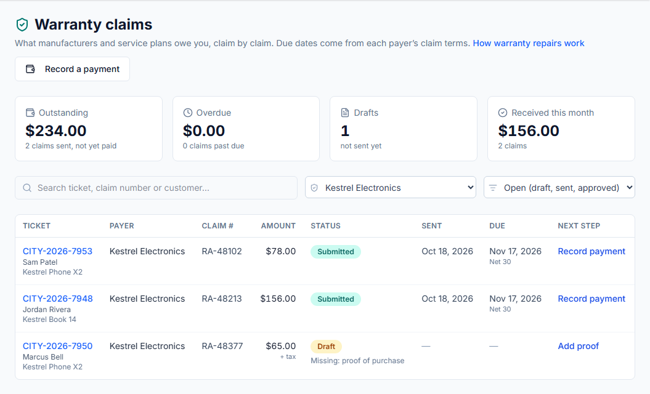
Task: Click the shield icon beside Warranty claims
Action: pos(22,25)
